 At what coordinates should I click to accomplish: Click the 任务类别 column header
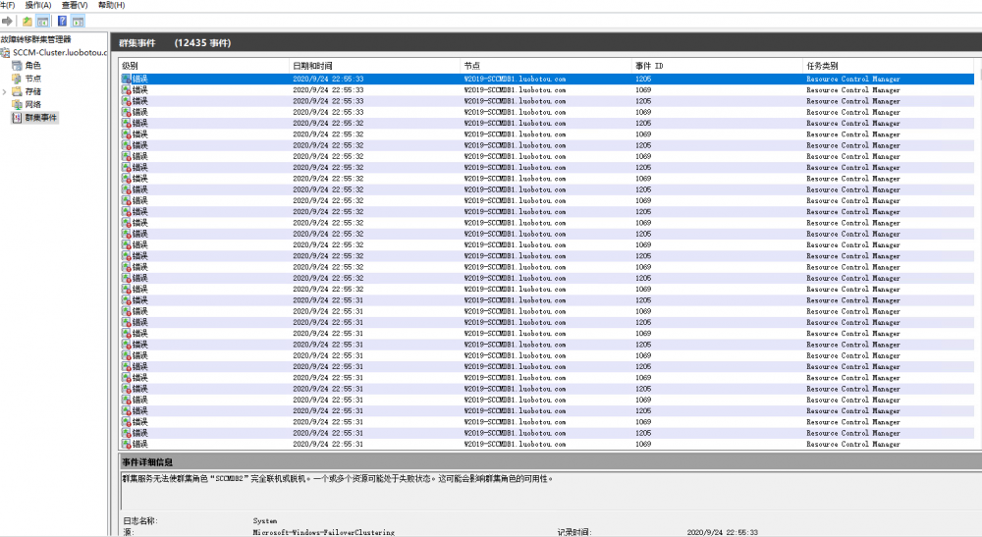[823, 66]
